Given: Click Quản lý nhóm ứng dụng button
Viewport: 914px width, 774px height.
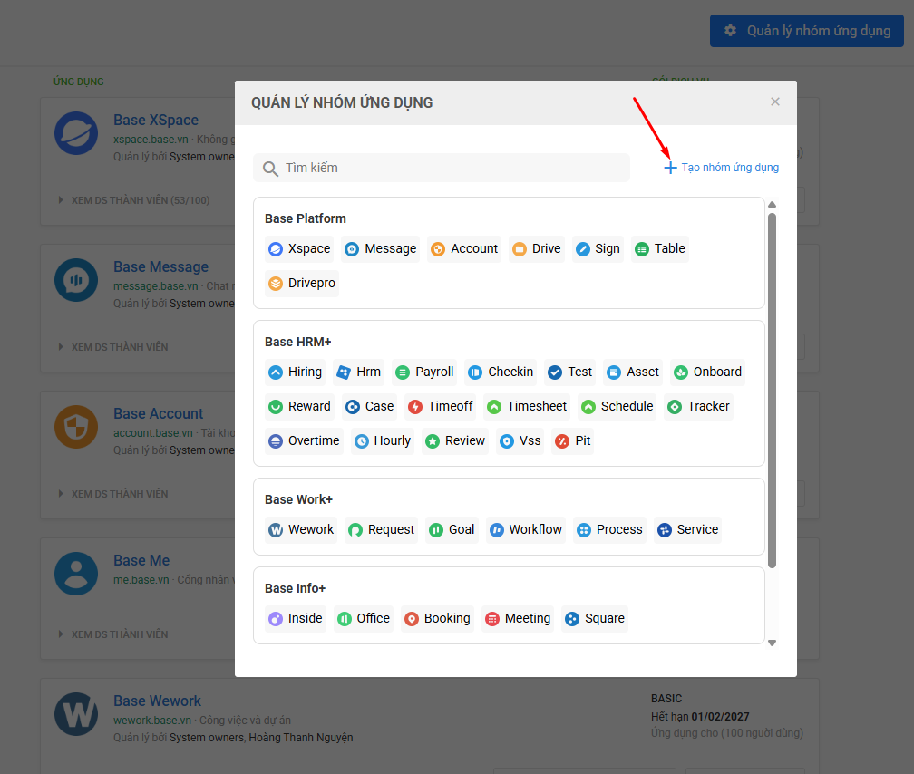Looking at the screenshot, I should pyautogui.click(x=807, y=31).
